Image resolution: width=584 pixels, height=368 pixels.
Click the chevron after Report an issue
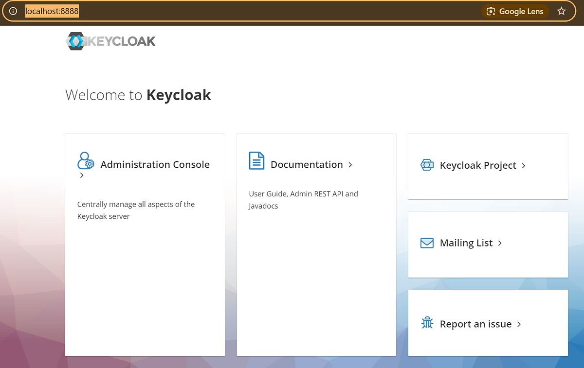click(519, 324)
